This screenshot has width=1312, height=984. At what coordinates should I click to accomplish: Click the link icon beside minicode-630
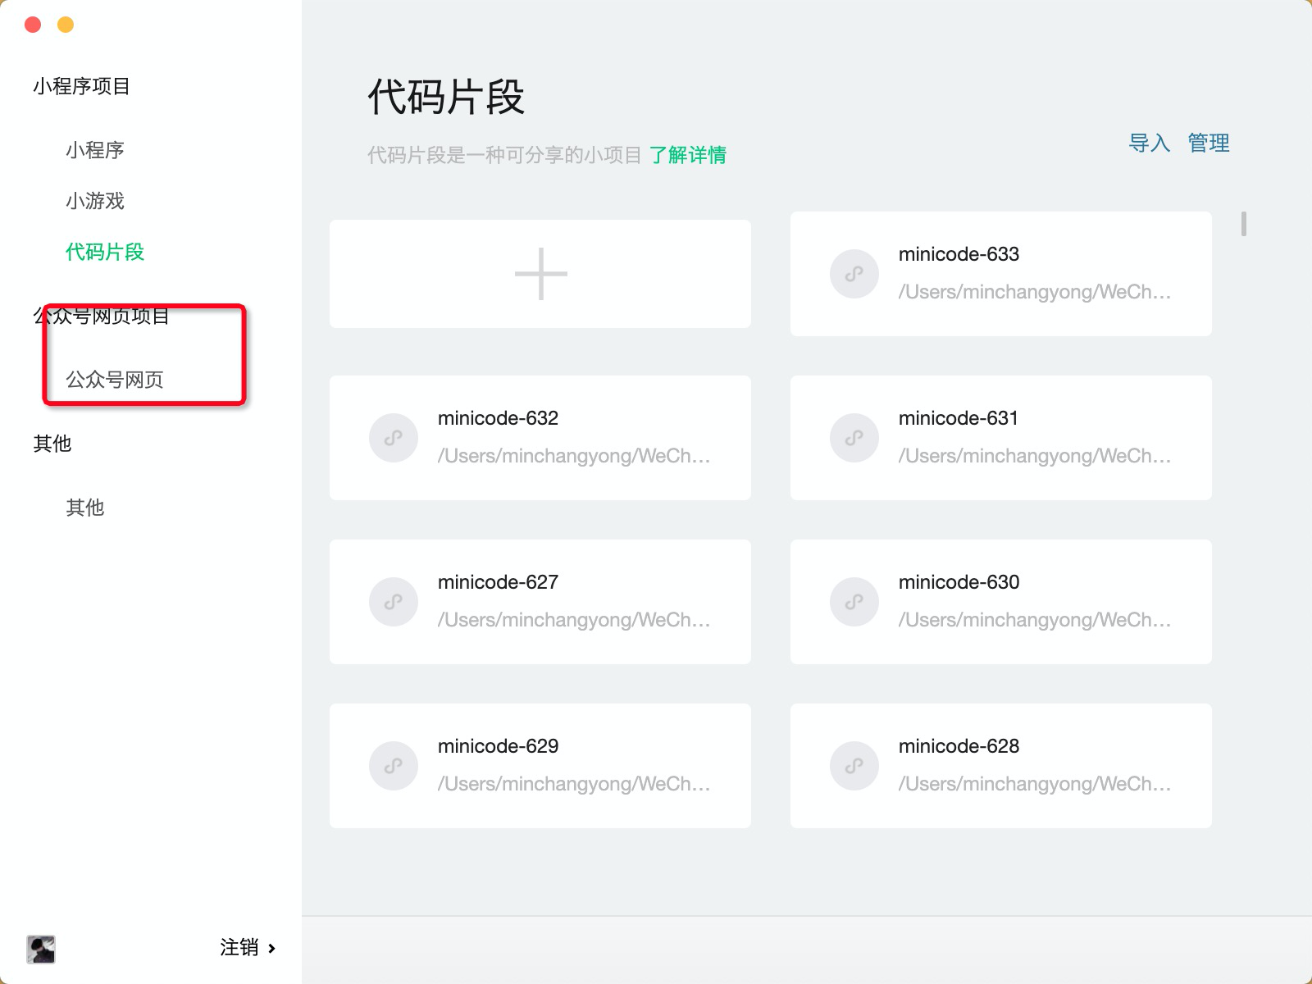tap(854, 602)
